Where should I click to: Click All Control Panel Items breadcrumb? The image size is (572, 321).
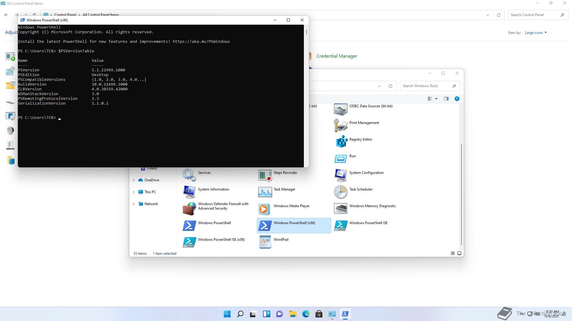tap(101, 15)
